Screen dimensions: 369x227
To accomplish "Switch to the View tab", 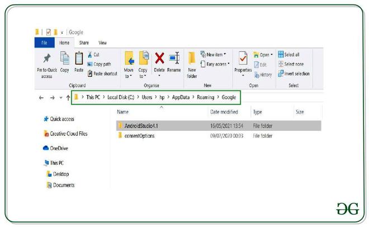I will pos(103,43).
